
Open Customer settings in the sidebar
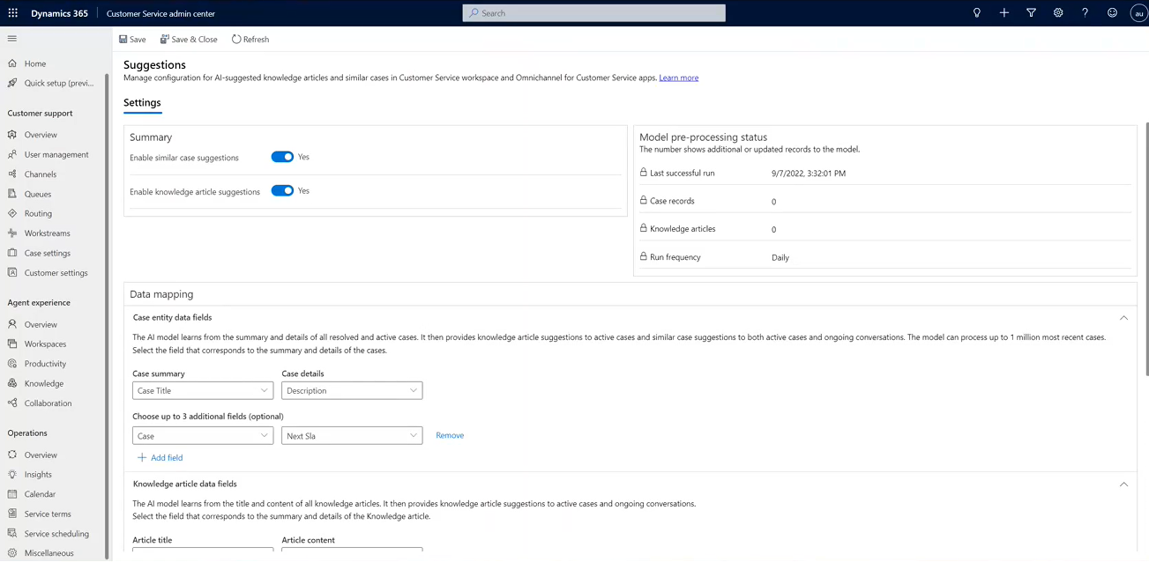[x=53, y=272]
